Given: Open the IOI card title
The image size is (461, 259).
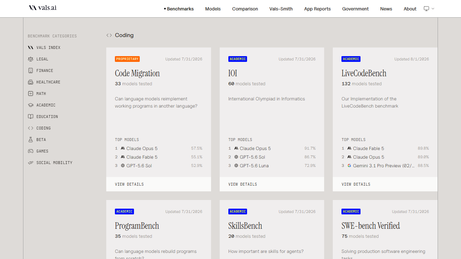Looking at the screenshot, I should 233,73.
